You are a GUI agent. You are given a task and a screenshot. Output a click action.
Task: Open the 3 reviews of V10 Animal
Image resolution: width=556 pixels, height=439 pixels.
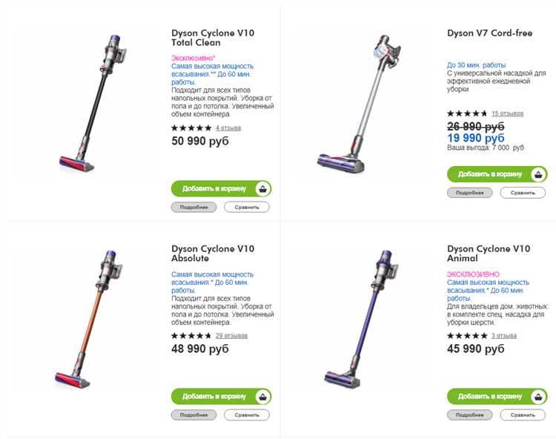click(504, 336)
